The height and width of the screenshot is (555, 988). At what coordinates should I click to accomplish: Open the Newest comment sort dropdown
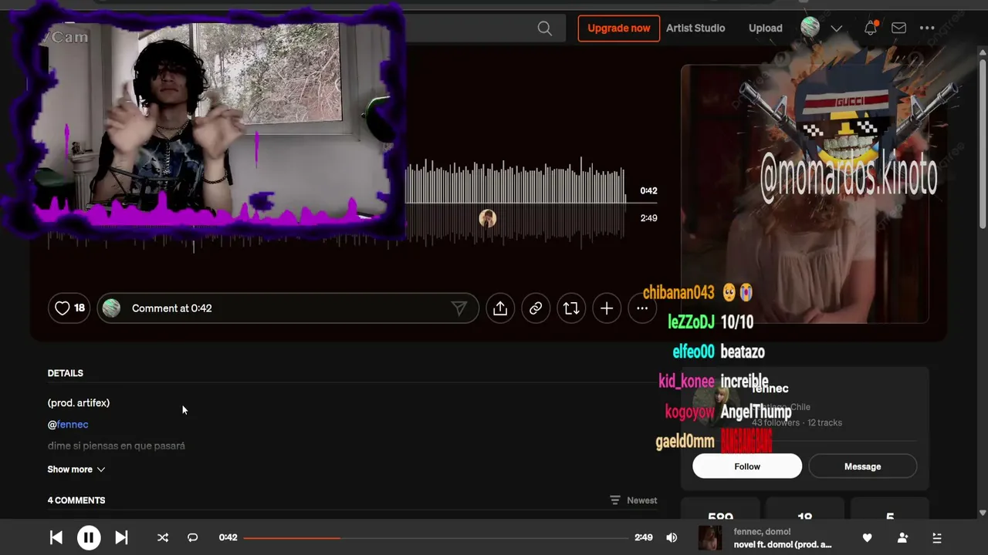[634, 500]
